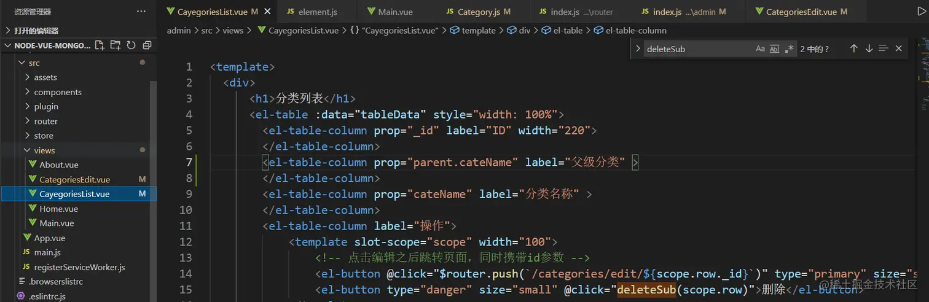Toggle Find in Selection option
The height and width of the screenshot is (302, 929).
(884, 48)
